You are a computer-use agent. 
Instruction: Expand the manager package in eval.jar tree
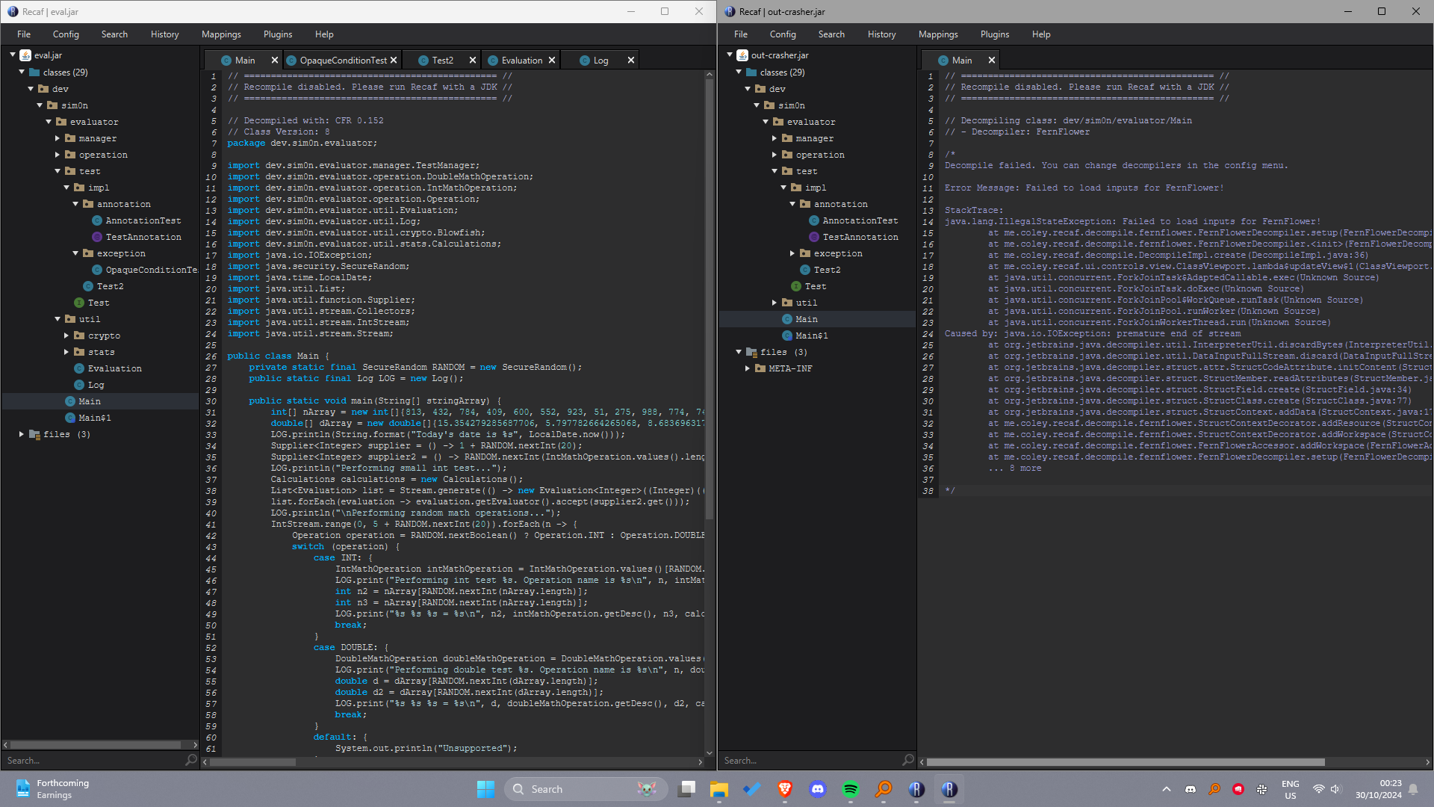pos(58,138)
